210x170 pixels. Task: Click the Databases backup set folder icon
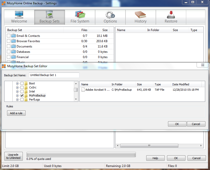[13, 52]
